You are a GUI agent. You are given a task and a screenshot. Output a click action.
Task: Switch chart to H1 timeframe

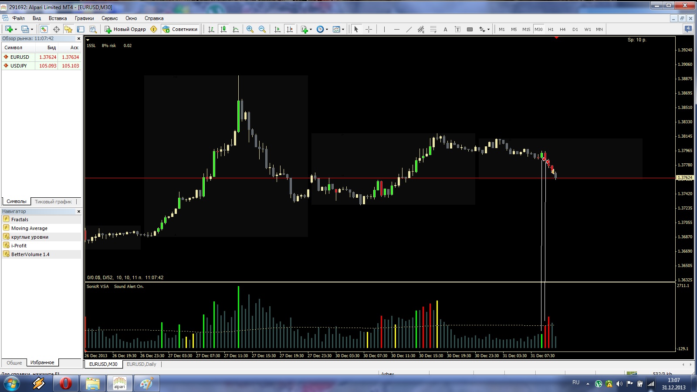tap(551, 29)
